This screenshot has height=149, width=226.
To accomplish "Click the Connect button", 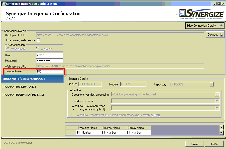I will point(215,35).
